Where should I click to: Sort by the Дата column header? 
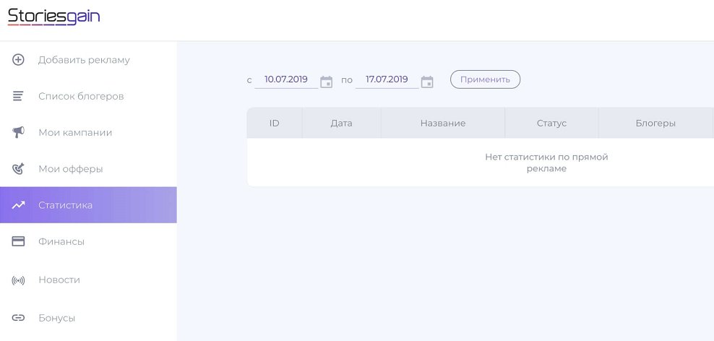point(341,124)
